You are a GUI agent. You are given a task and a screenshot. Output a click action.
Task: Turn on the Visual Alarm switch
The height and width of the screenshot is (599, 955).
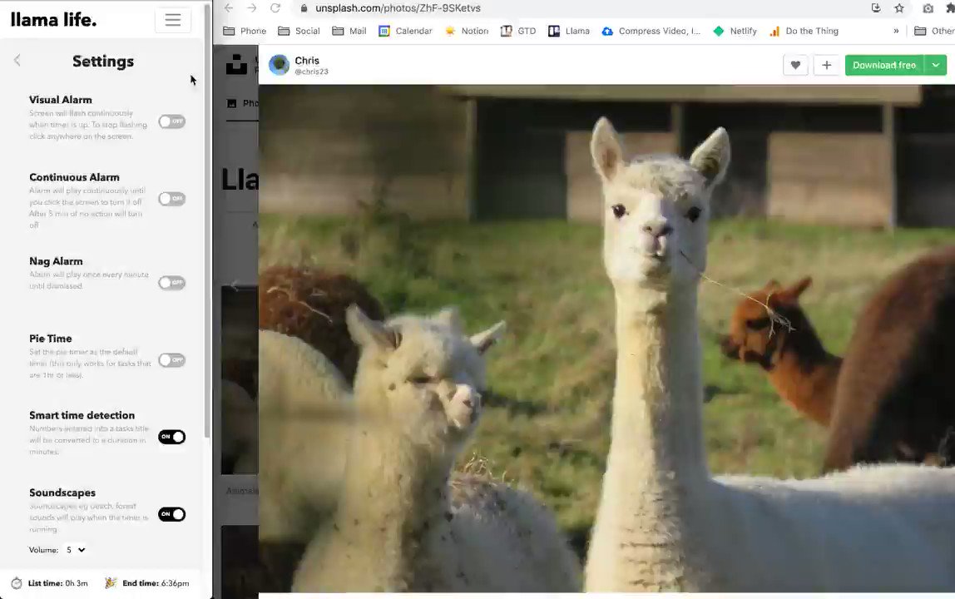click(171, 121)
